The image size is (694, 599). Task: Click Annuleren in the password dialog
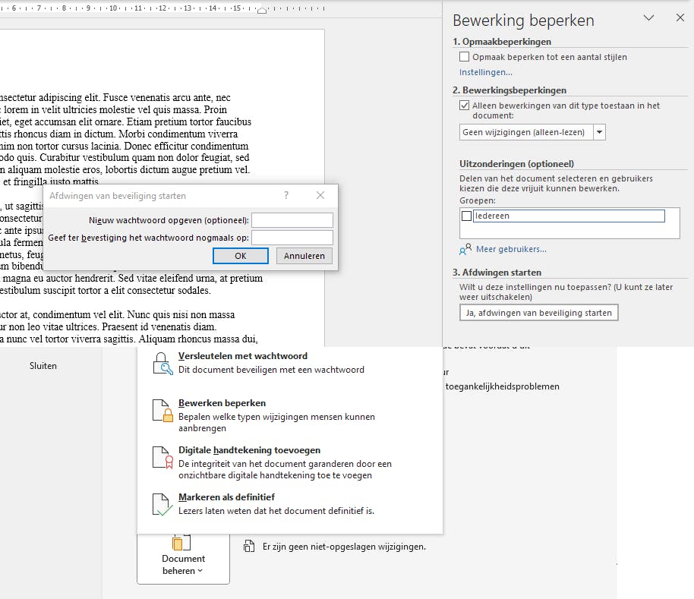[304, 256]
